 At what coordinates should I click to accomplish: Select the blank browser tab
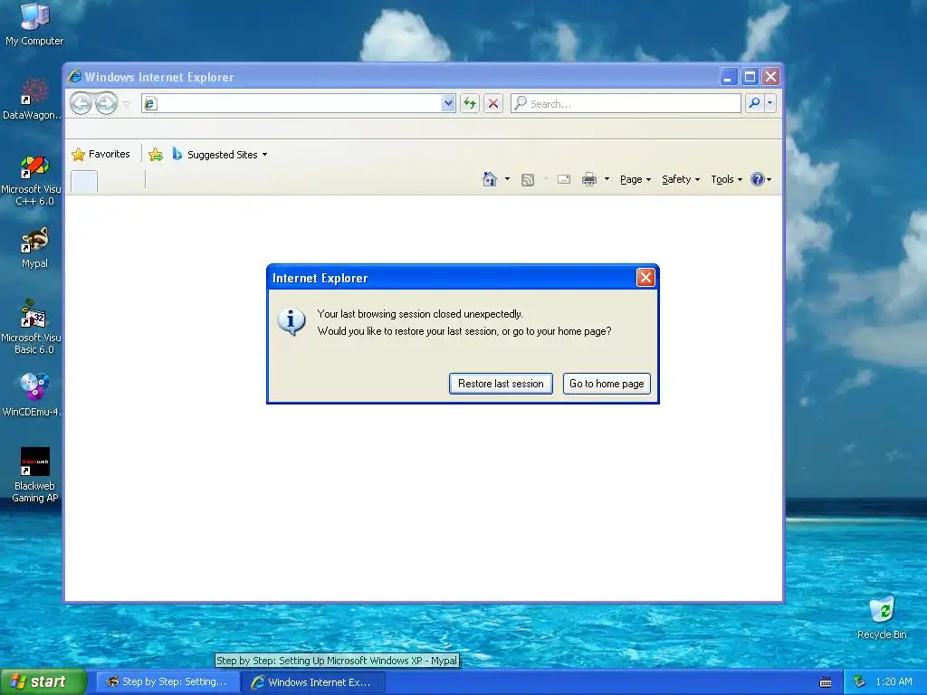pyautogui.click(x=84, y=181)
